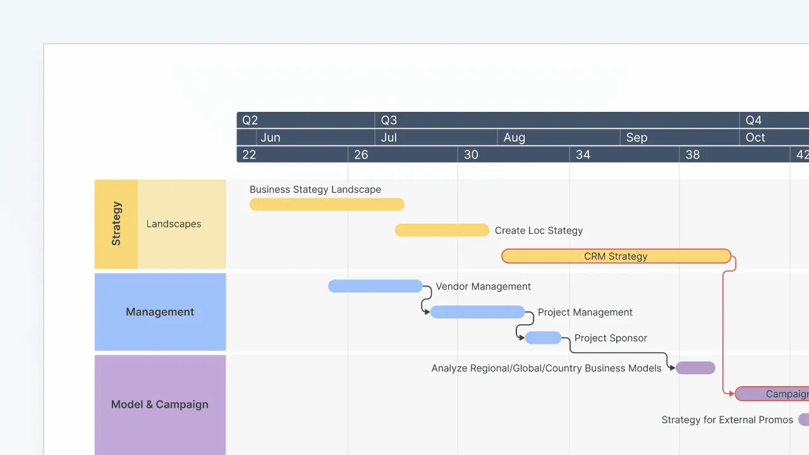
Task: Click the Q3 quarter header
Action: coord(388,120)
